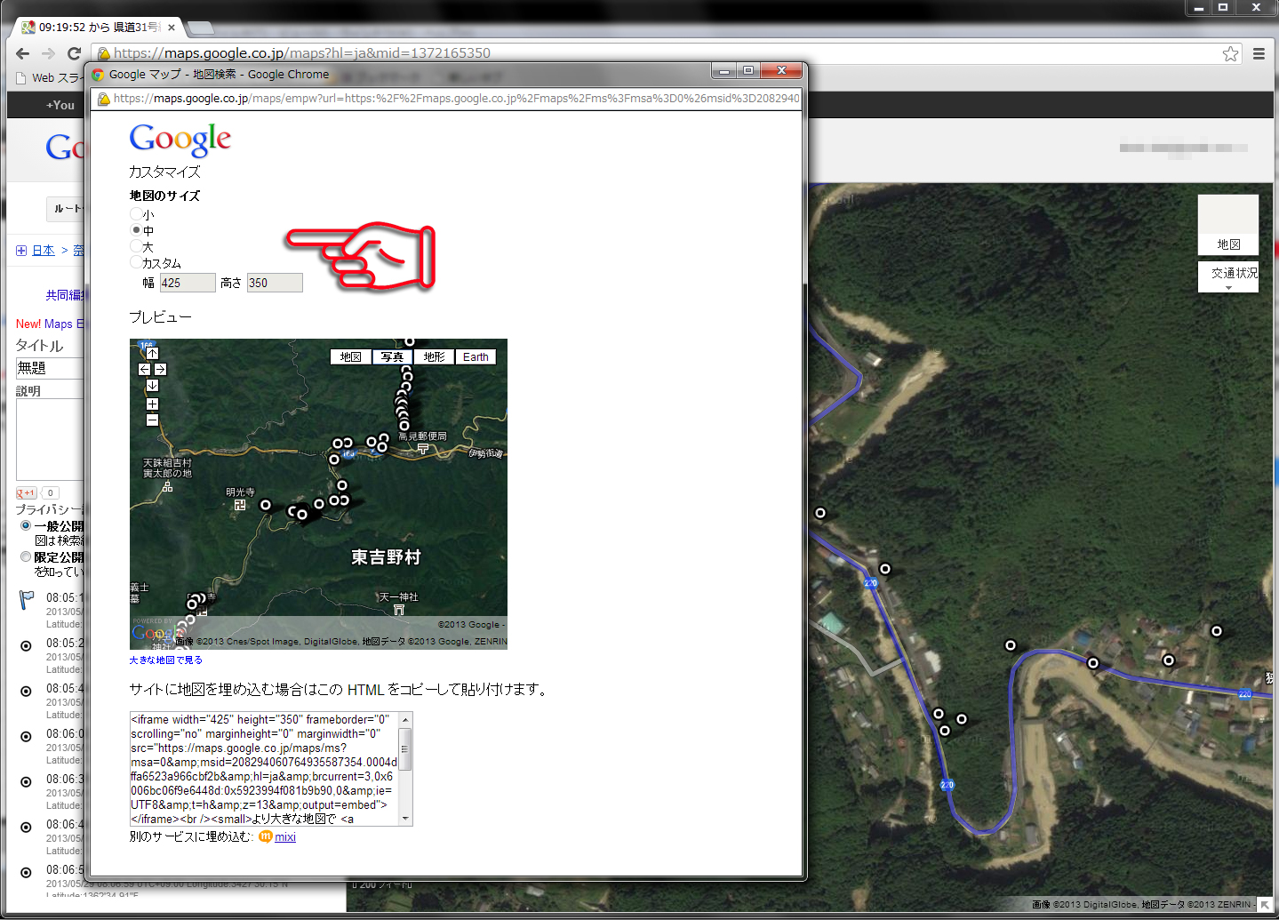Reload the main Chrome page

[x=75, y=53]
